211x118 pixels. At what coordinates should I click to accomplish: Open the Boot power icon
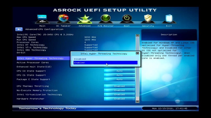pos(127,18)
